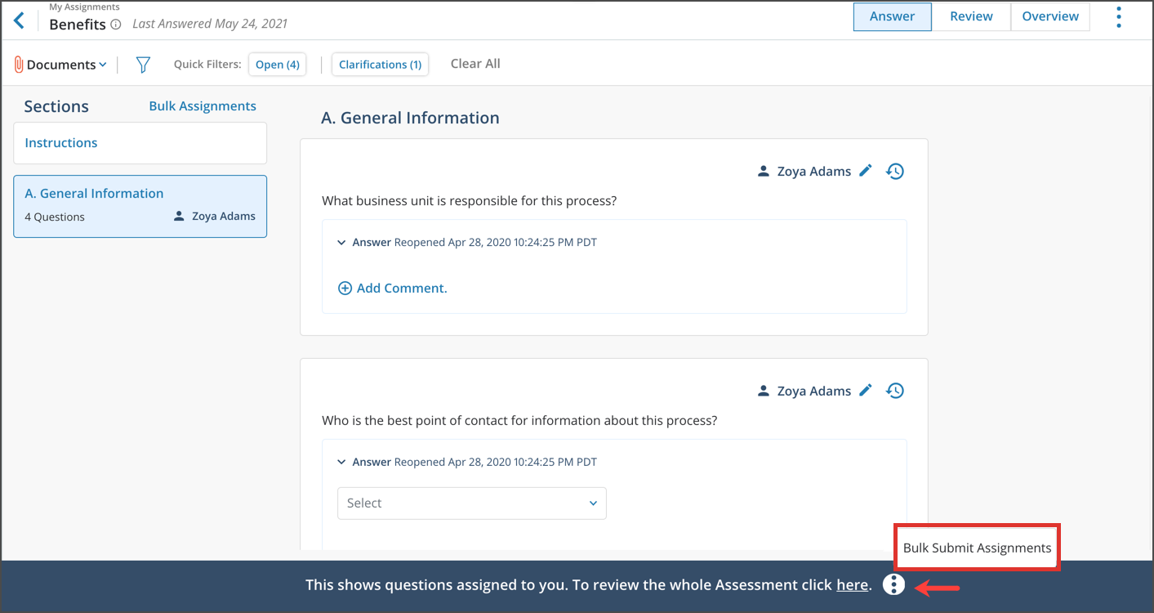Screen dimensions: 1154x613
Task: Open the Benefits info icon
Action: pyautogui.click(x=115, y=25)
